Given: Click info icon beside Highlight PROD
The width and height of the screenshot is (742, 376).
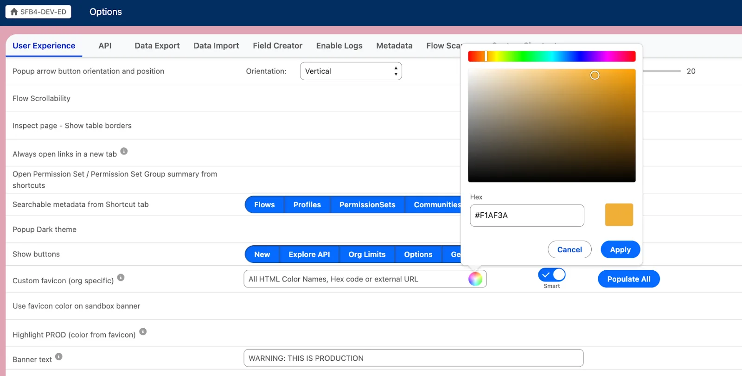Looking at the screenshot, I should point(143,331).
